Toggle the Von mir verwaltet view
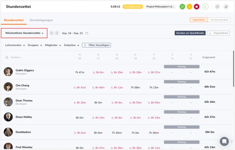Screen dimensions: 235x150 coord(219,20)
